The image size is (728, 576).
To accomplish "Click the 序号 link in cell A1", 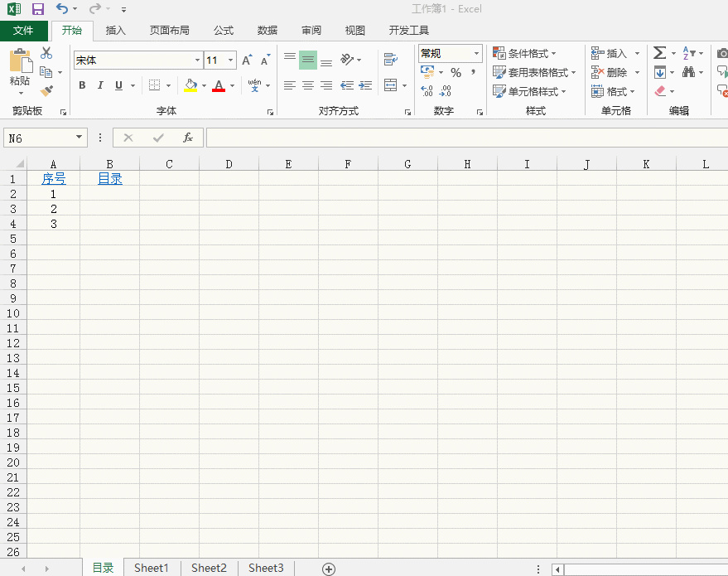I will click(x=54, y=179).
